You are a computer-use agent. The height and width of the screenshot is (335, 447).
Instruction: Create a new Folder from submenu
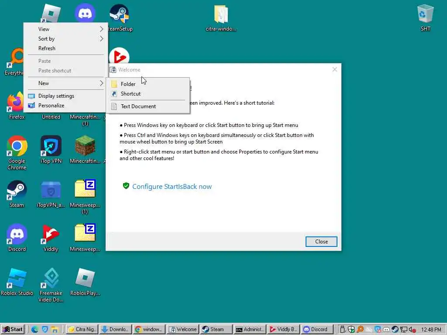coord(148,84)
